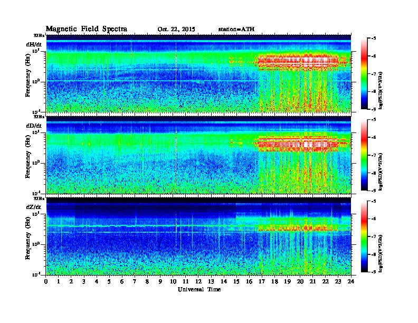Viewport: 418px width, 323px height.
Task: Select the "Oct. 22, 2015" date text
Action: pyautogui.click(x=176, y=30)
